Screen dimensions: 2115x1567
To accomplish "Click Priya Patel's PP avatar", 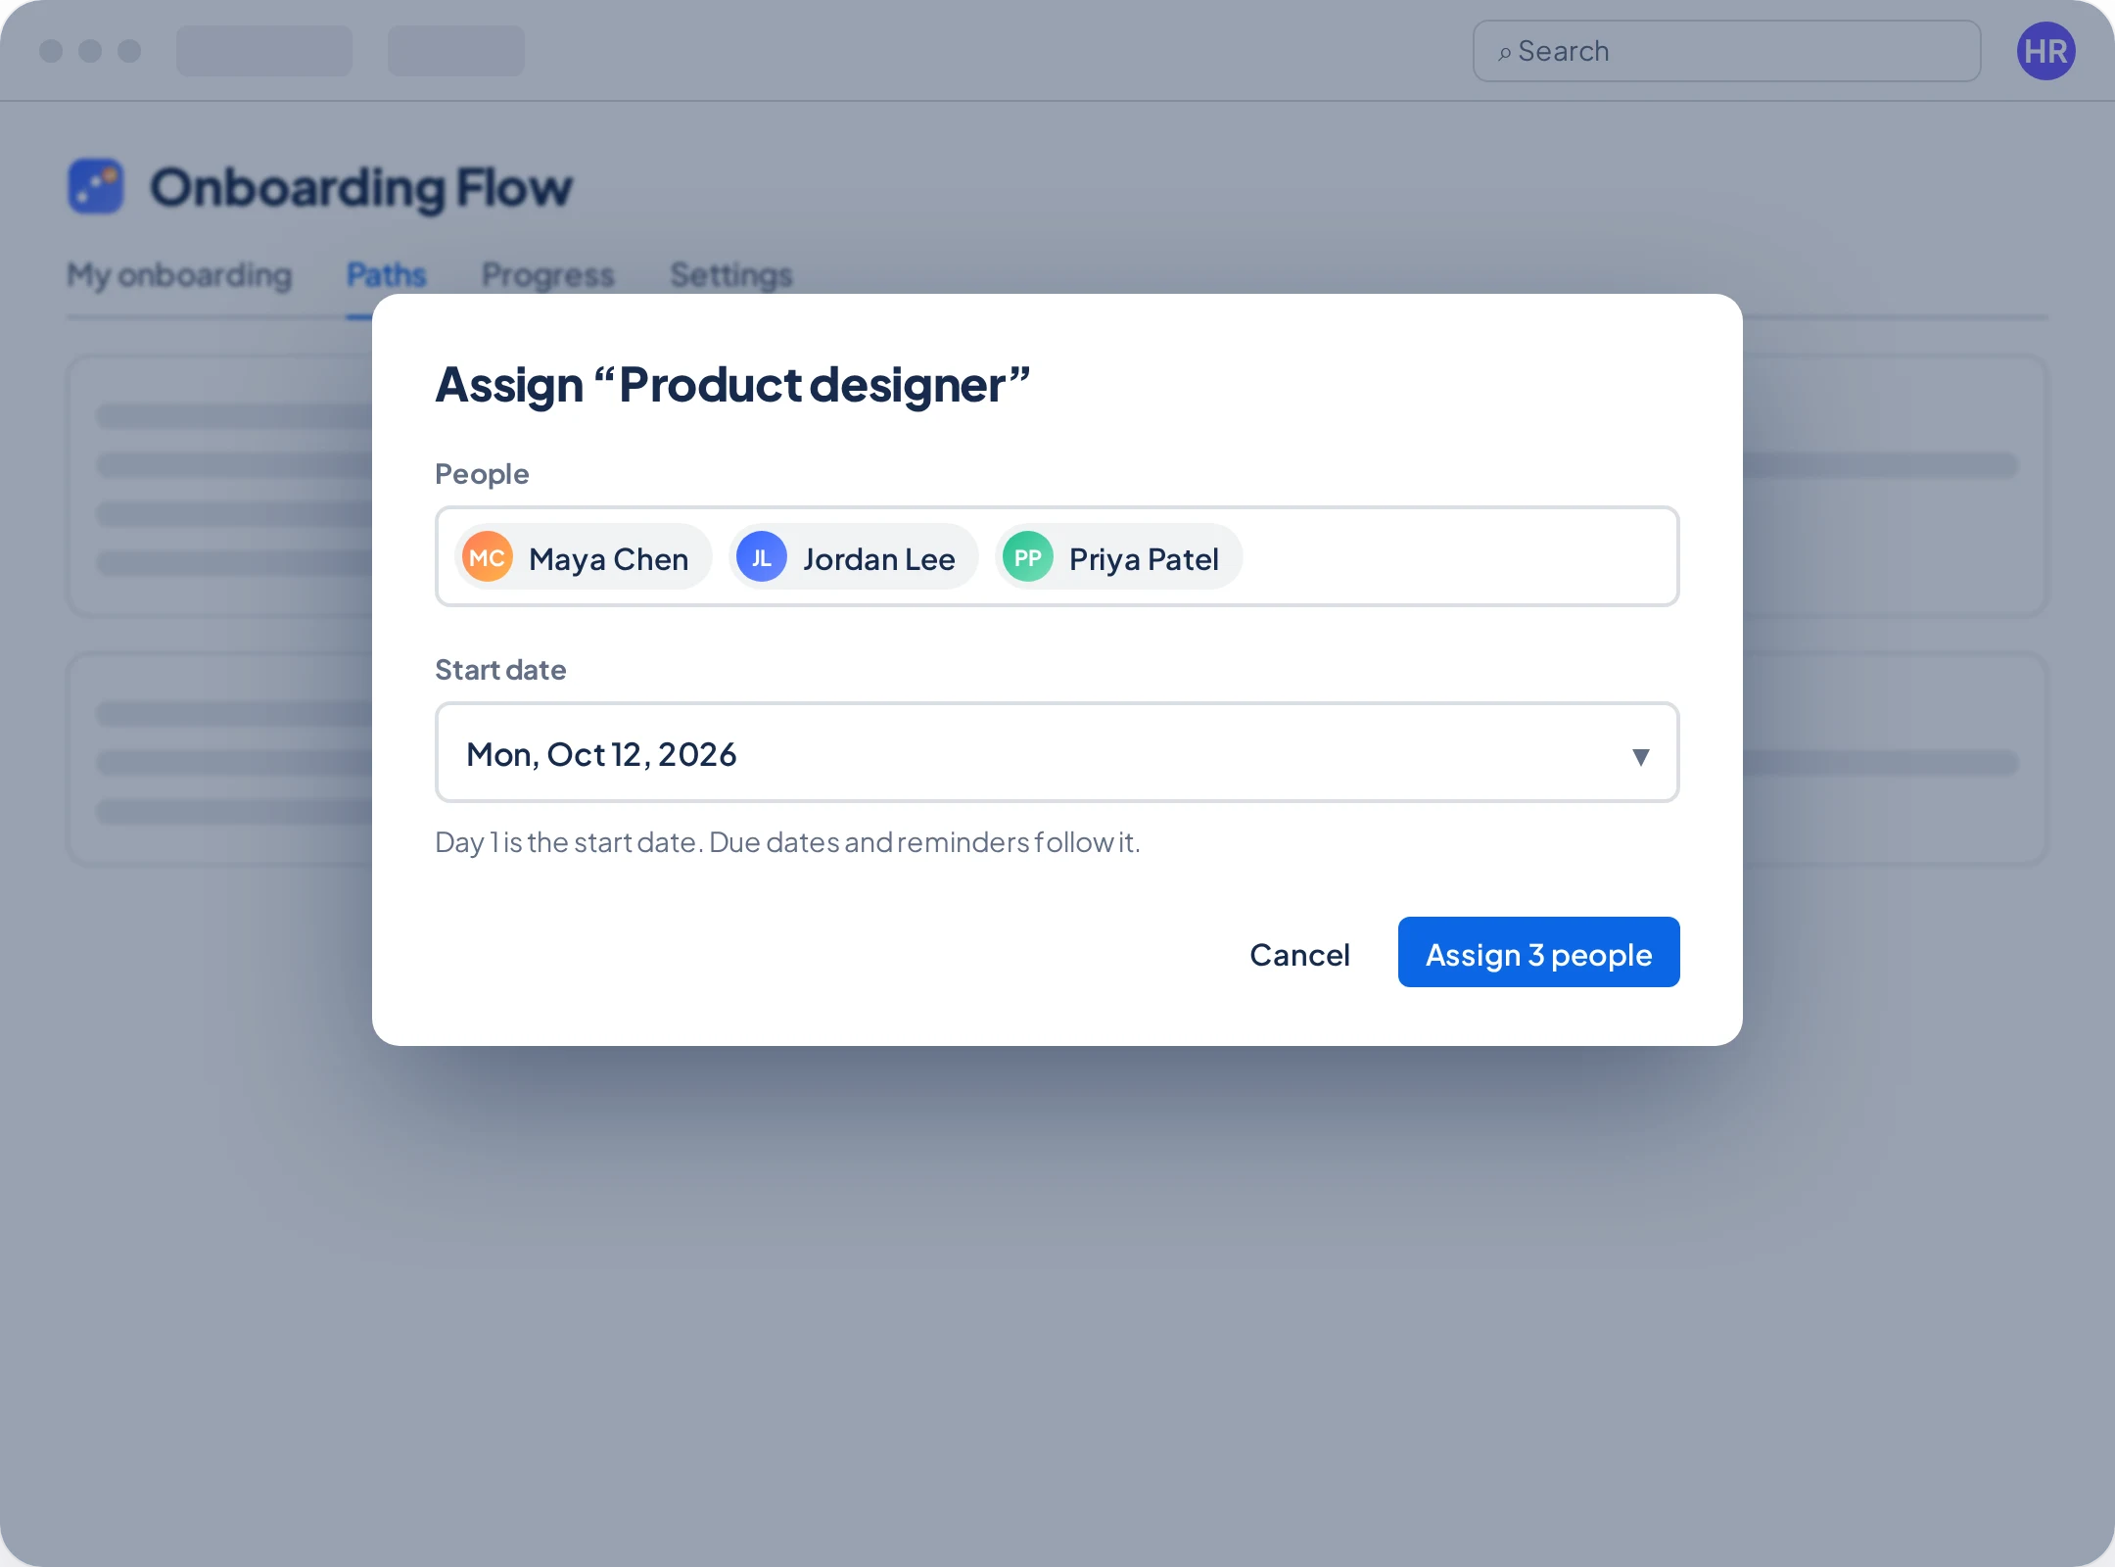I will (x=1027, y=557).
